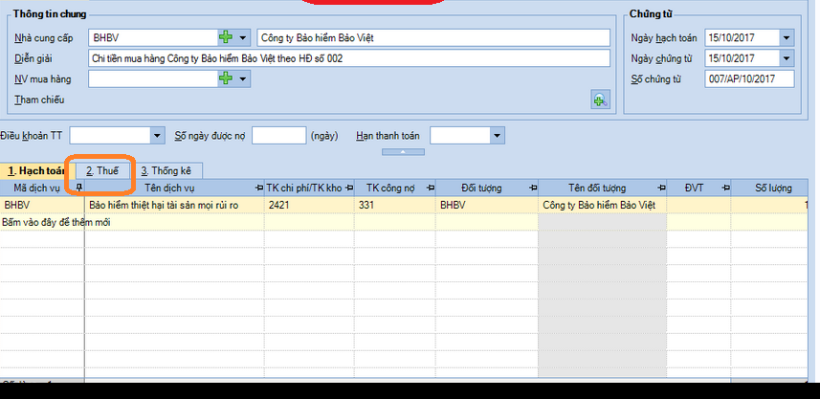Pin the Tên dịch vụ column
This screenshot has width=820, height=399.
(259, 188)
